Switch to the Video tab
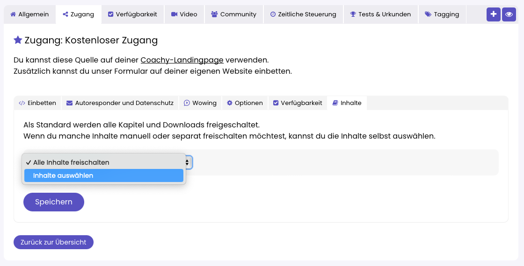Viewport: 524px width, 266px height. click(184, 14)
